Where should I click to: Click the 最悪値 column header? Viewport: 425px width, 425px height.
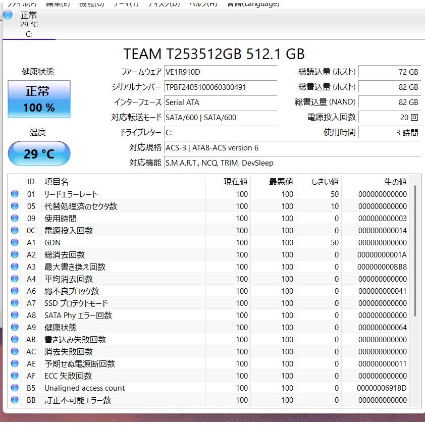273,182
